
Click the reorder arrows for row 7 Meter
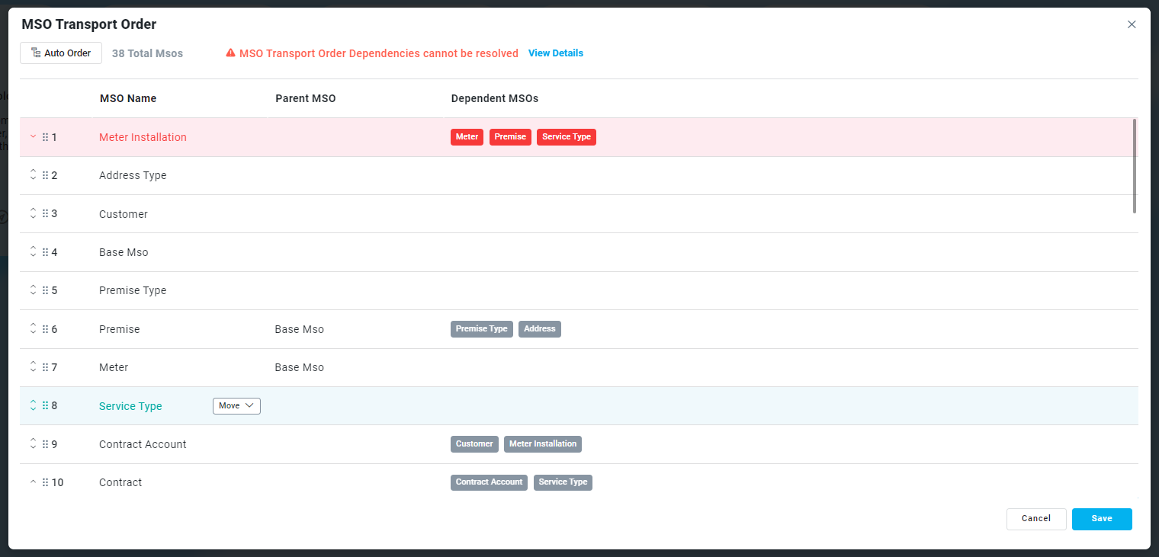(x=33, y=367)
